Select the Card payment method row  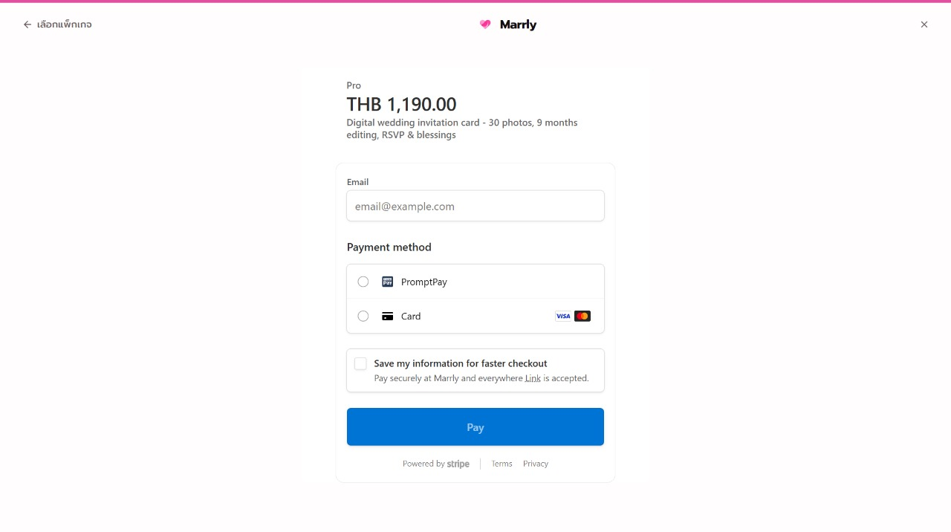point(475,316)
